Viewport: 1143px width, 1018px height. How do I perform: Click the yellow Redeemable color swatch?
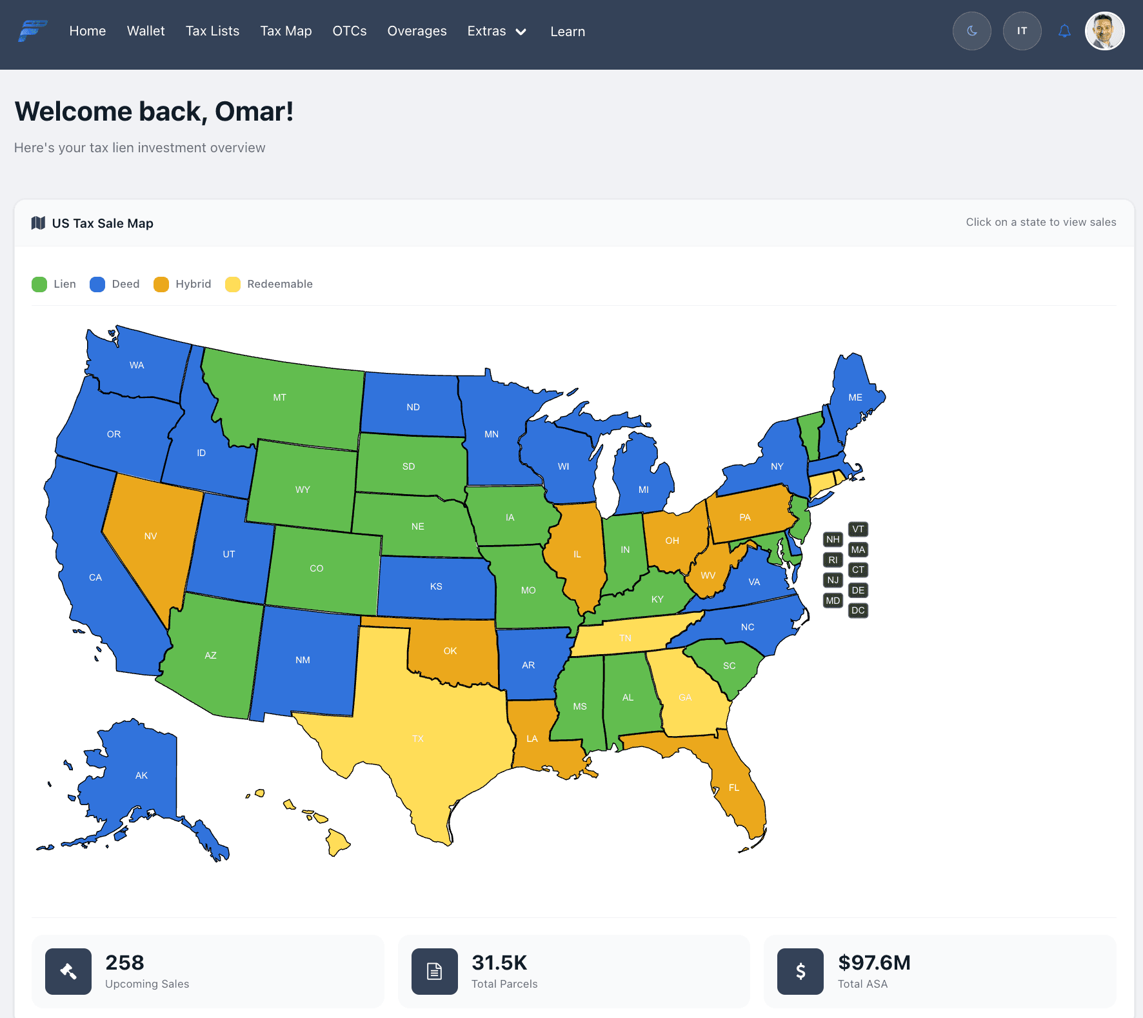tap(233, 284)
